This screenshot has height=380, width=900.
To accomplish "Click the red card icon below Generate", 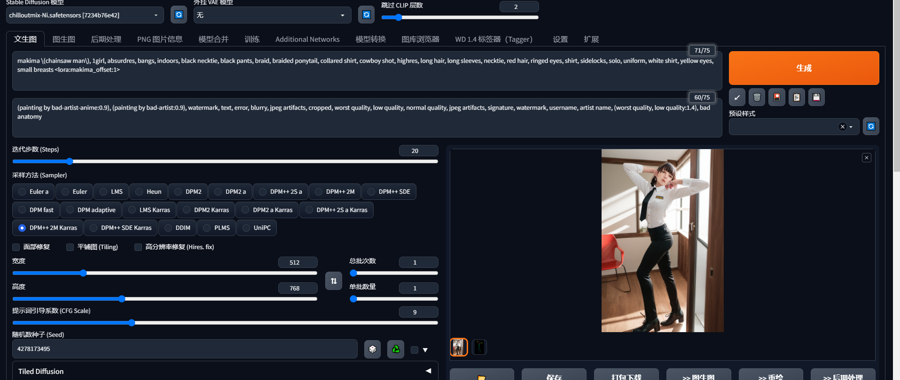I will pos(777,97).
